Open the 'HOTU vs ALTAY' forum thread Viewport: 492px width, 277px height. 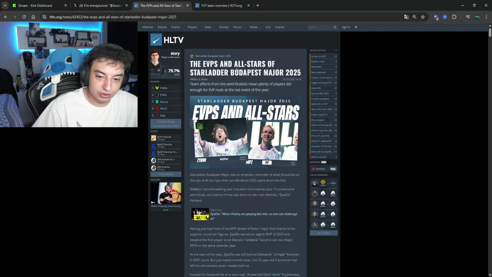[324, 157]
